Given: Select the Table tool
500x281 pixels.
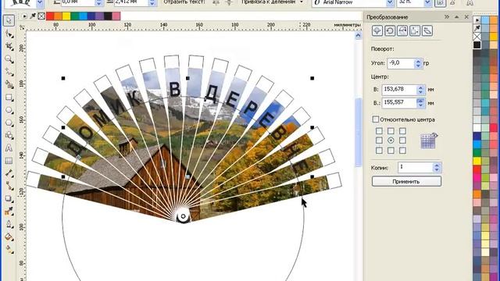Looking at the screenshot, I should (9, 161).
